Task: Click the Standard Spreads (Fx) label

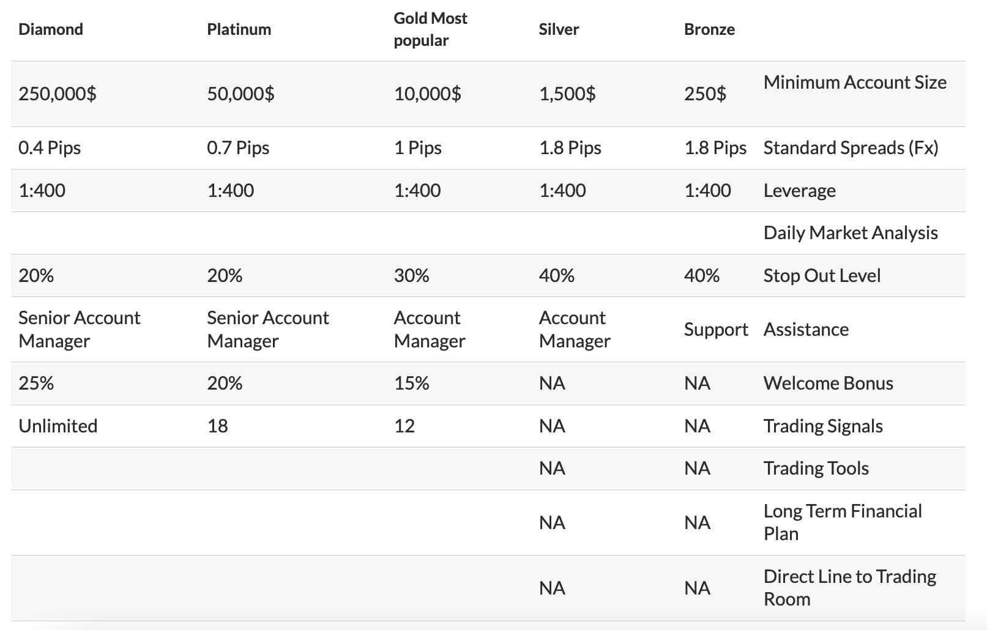Action: click(851, 148)
